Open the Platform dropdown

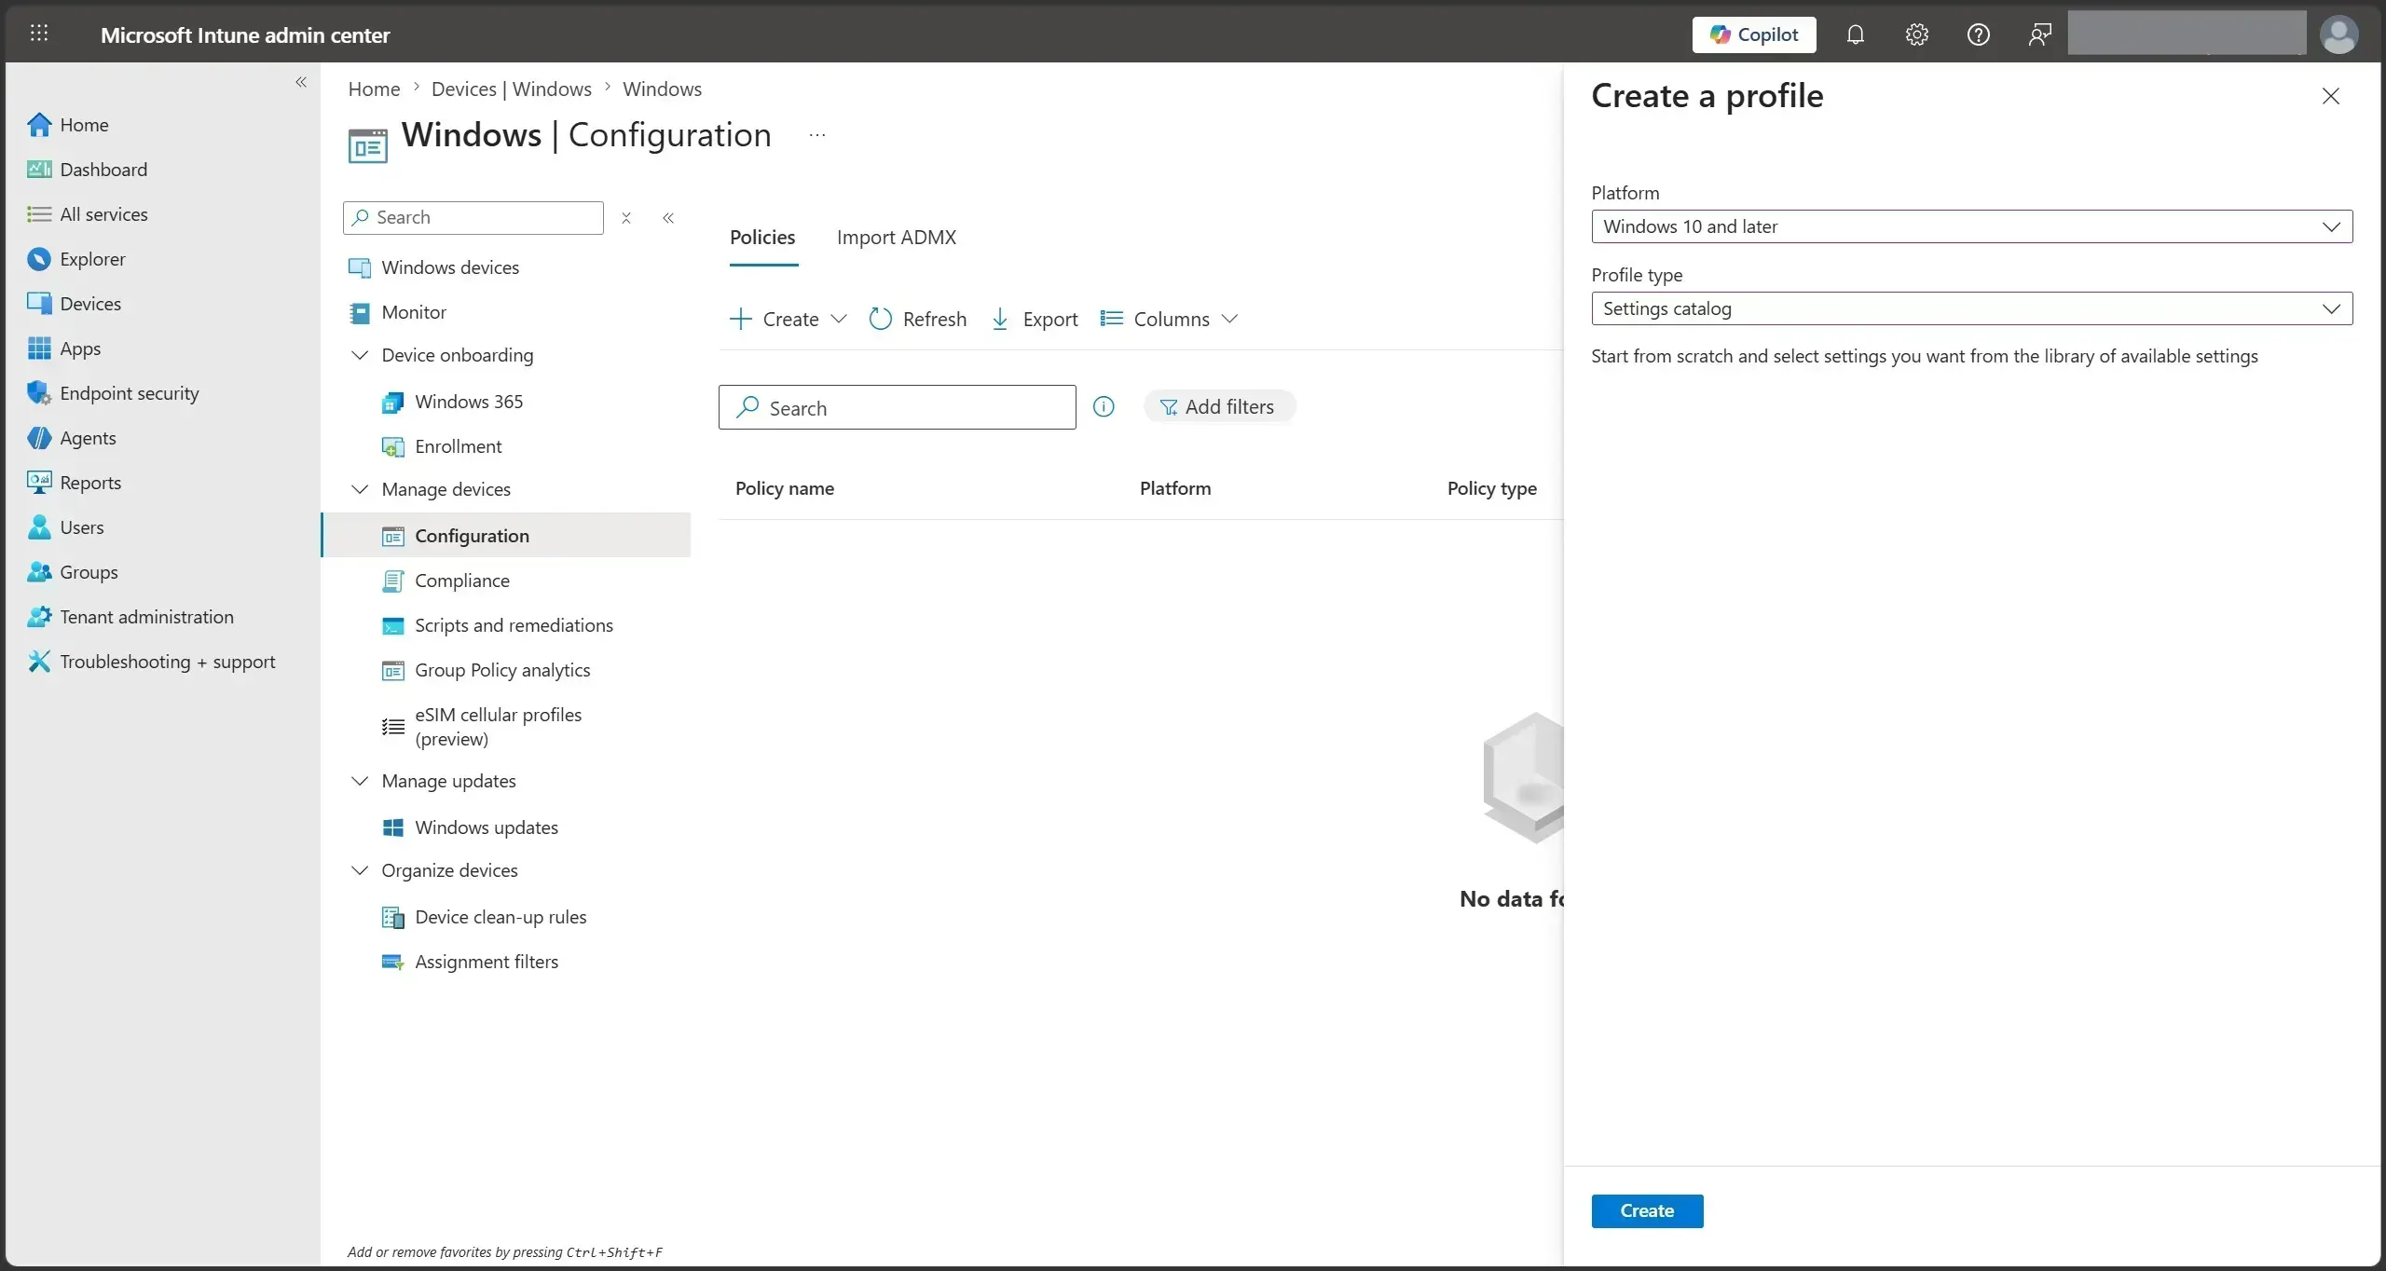1971,226
